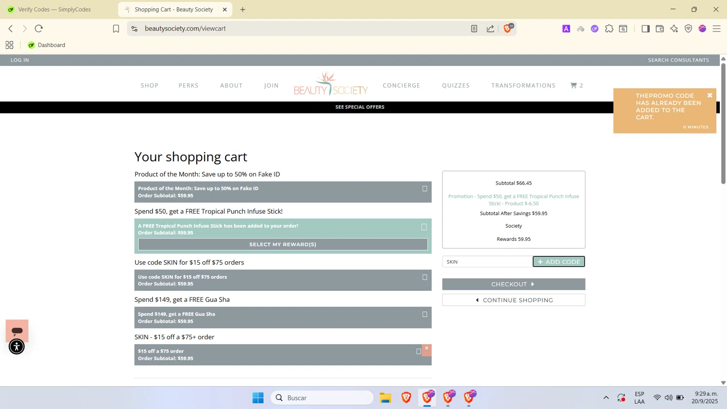Screen dimensions: 727x409
Task: Toggle the browser sidebar panel
Action: click(645, 29)
